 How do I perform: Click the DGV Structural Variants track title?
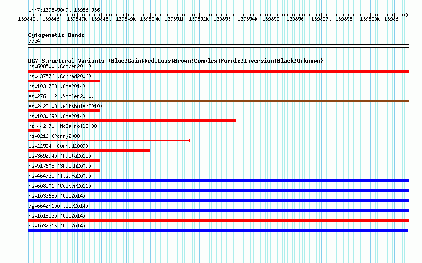click(x=175, y=61)
